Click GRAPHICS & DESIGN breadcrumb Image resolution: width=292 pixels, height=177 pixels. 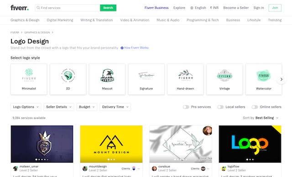37,32
